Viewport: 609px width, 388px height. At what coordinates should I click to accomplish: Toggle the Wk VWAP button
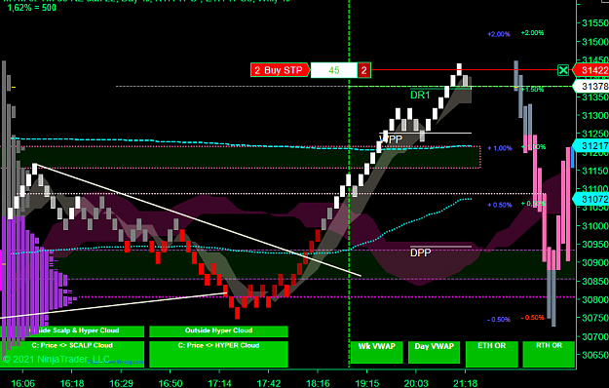point(377,352)
